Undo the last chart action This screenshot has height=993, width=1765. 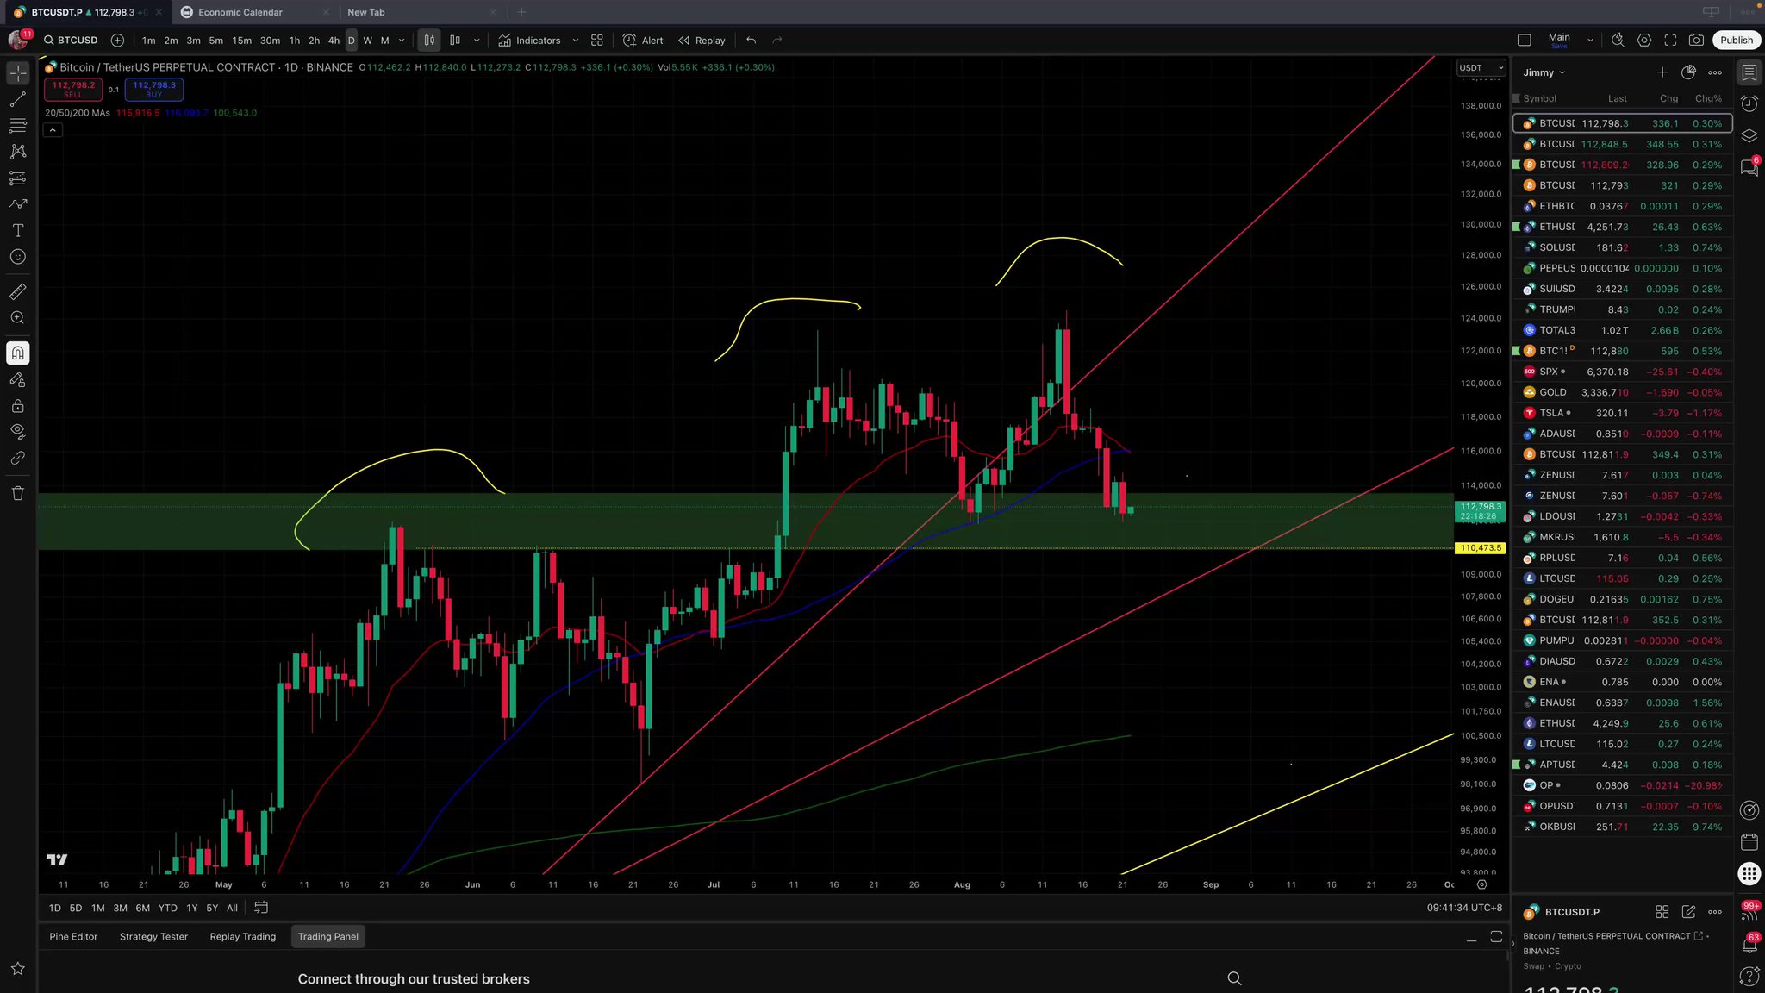752,41
